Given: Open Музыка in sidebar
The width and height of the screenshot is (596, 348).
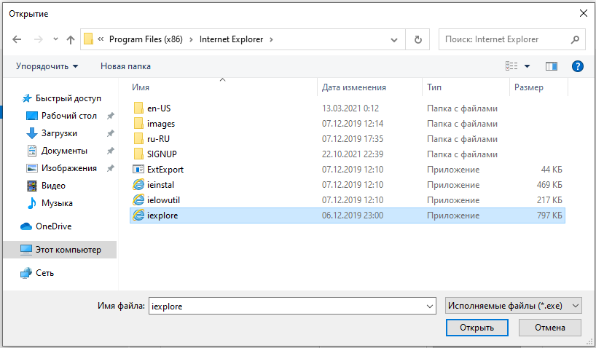Looking at the screenshot, I should 57,203.
